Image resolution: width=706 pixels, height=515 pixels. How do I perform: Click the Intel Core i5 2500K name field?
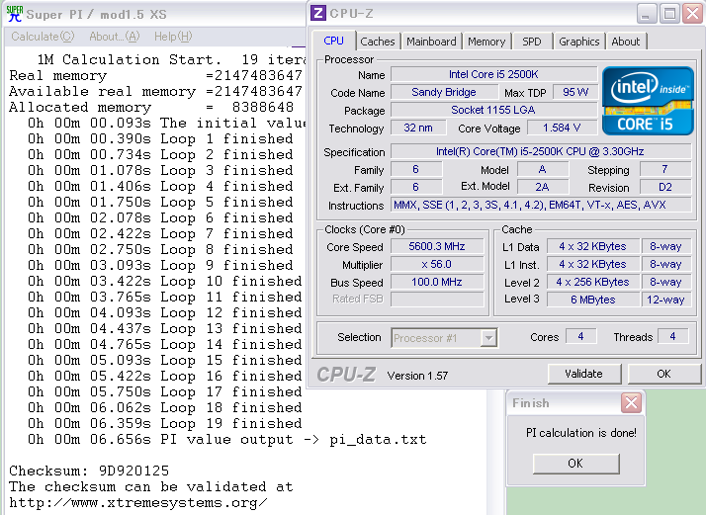(494, 74)
